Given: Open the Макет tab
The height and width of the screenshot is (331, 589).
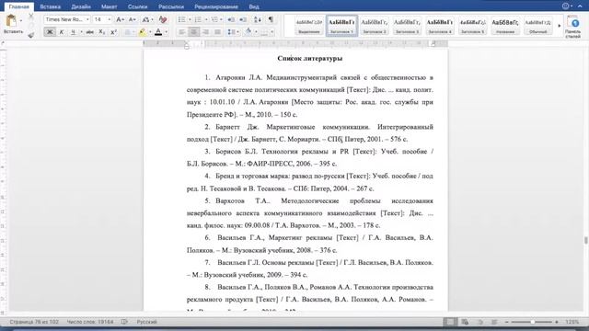Looking at the screenshot, I should [x=109, y=6].
